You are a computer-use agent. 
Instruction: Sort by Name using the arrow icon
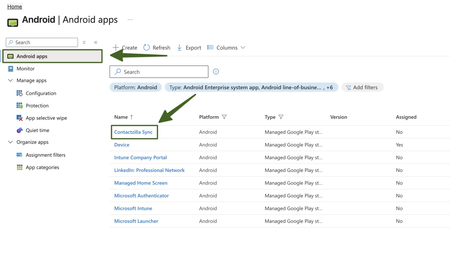131,117
